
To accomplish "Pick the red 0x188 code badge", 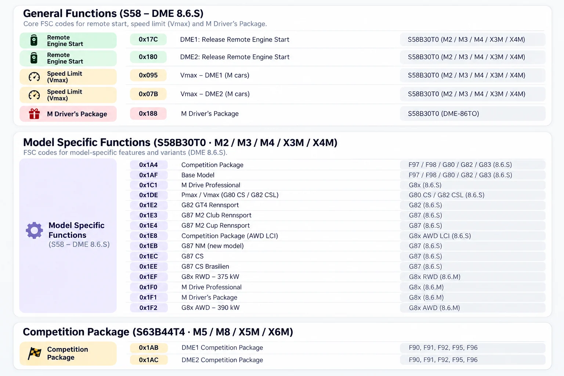I will (148, 113).
